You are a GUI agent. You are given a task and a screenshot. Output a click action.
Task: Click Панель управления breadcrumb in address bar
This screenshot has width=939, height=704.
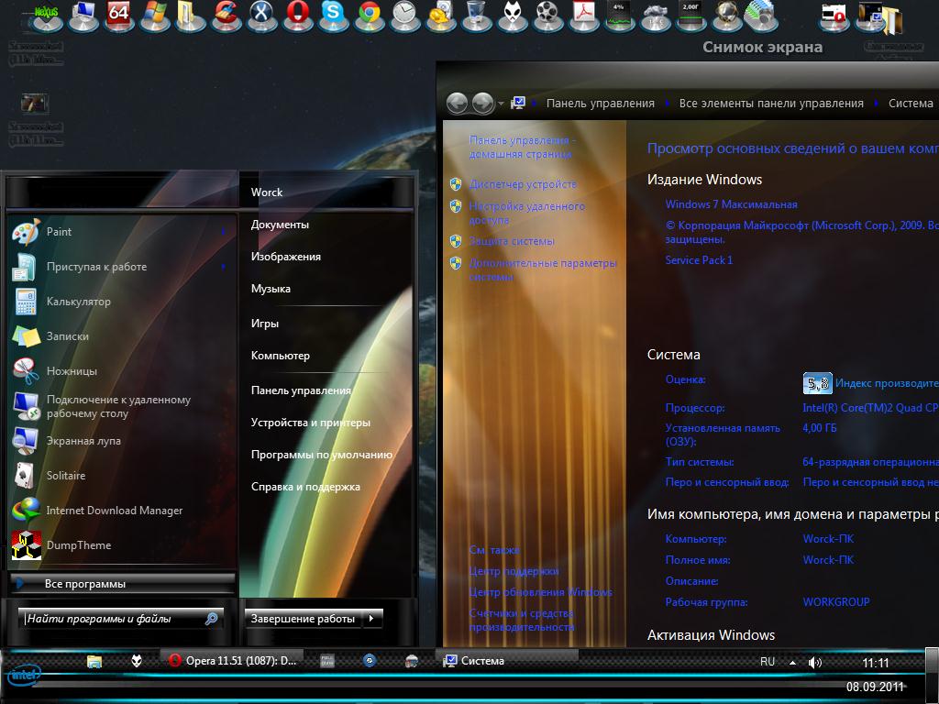coord(600,103)
